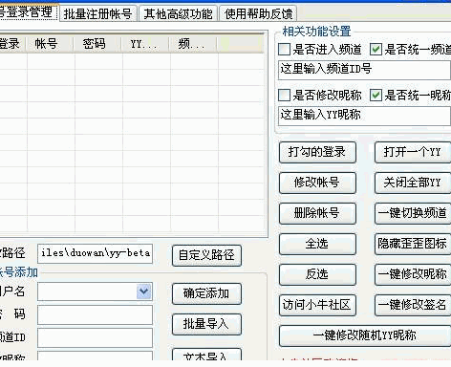
Task: Select the 使用帮助反馈 tab
Action: [x=258, y=13]
